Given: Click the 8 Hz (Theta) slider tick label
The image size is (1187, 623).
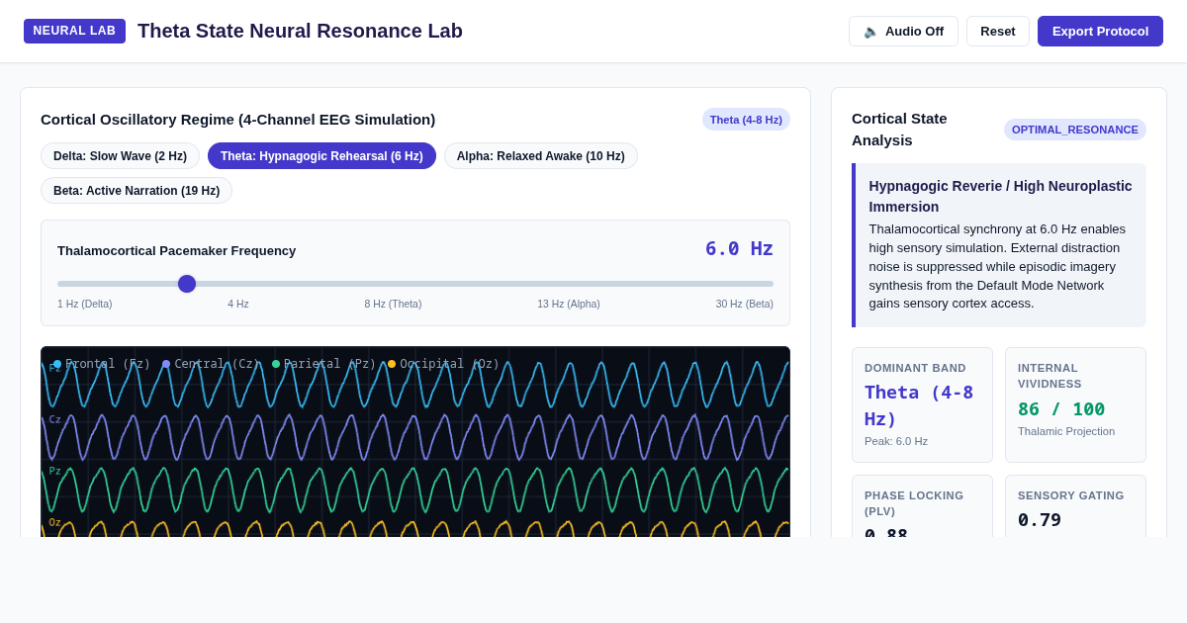Looking at the screenshot, I should (393, 305).
